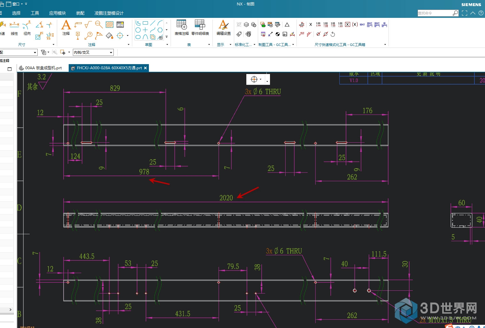
Task: Select the surface finish symbol tool
Action: [x=88, y=25]
